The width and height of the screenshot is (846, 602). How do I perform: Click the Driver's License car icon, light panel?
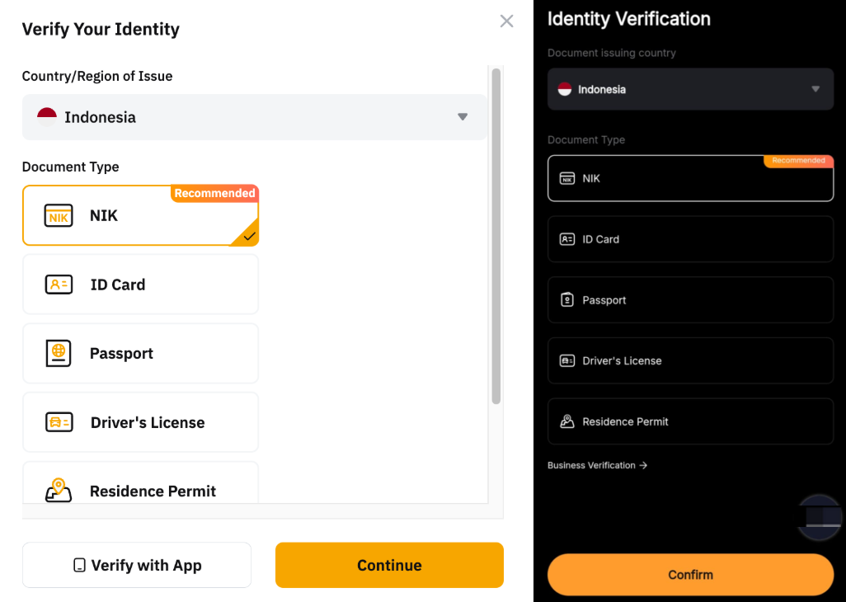(x=59, y=422)
